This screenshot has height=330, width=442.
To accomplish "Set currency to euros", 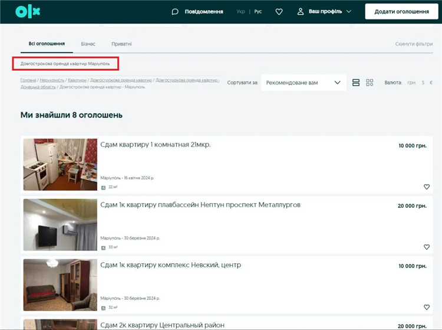I will [x=431, y=83].
